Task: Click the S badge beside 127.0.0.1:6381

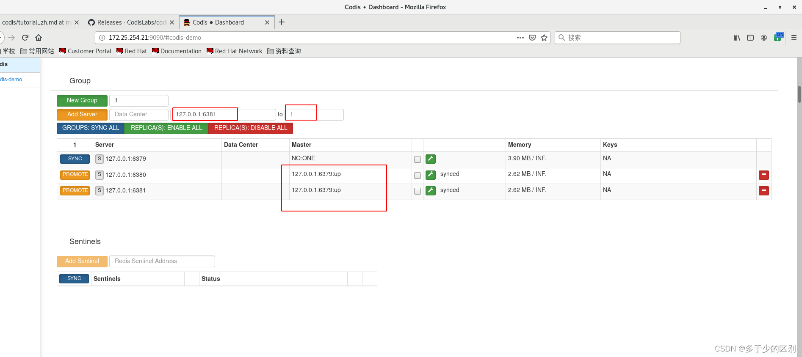Action: click(100, 190)
